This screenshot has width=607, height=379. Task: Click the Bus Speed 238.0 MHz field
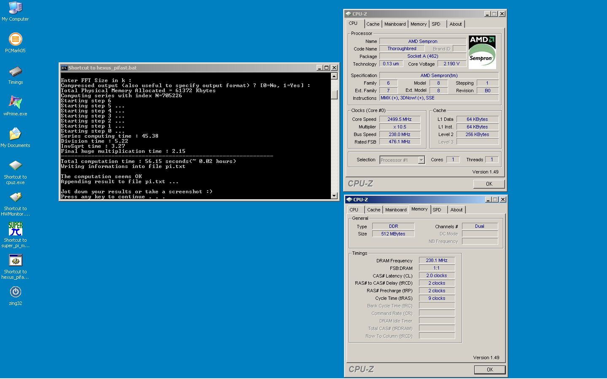[x=400, y=134]
